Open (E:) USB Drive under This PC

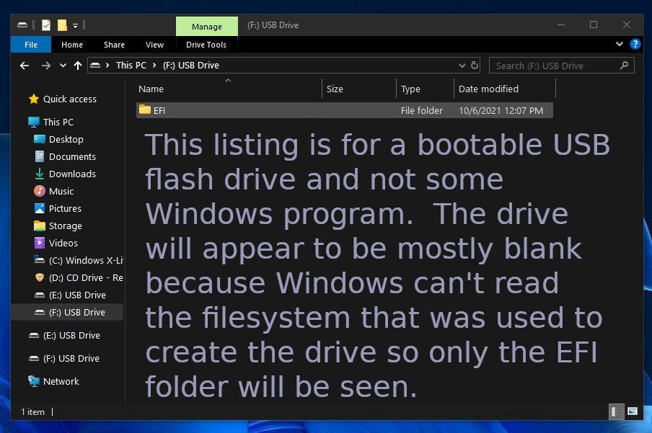(x=77, y=295)
